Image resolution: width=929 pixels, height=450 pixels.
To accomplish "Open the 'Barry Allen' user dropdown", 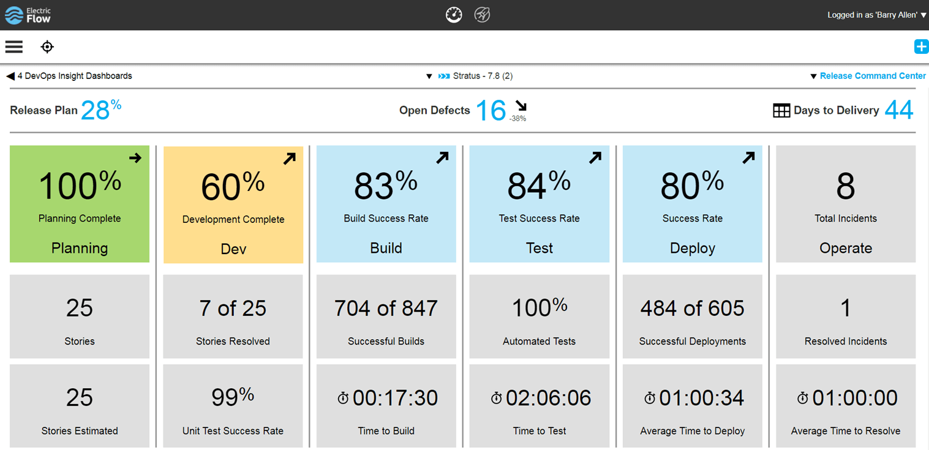I will point(877,15).
